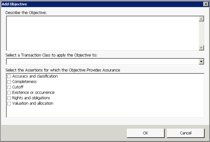The height and width of the screenshot is (142, 210).
Task: Select the Existence or occurrence checkbox
Action: 9,93
